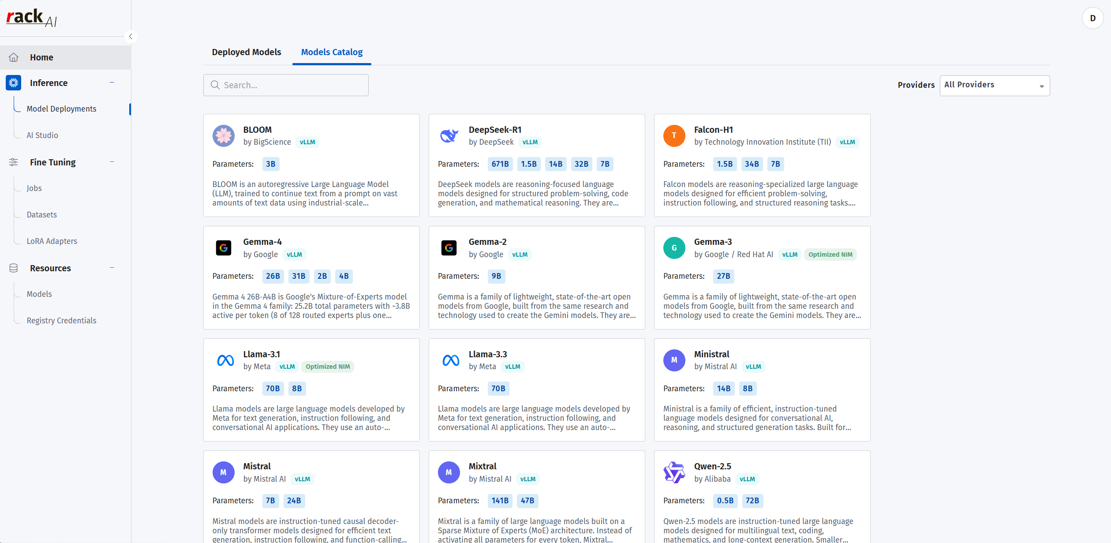Open the Falcon-H1 card title

click(714, 130)
